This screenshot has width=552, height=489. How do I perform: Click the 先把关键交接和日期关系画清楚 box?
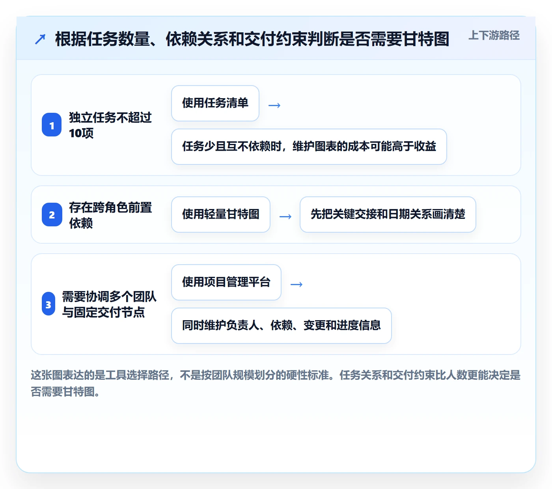click(x=388, y=215)
